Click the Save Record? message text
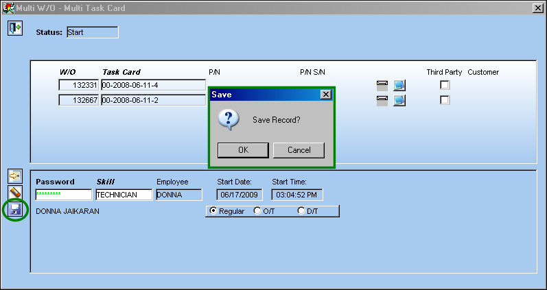The width and height of the screenshot is (547, 290). pos(277,120)
